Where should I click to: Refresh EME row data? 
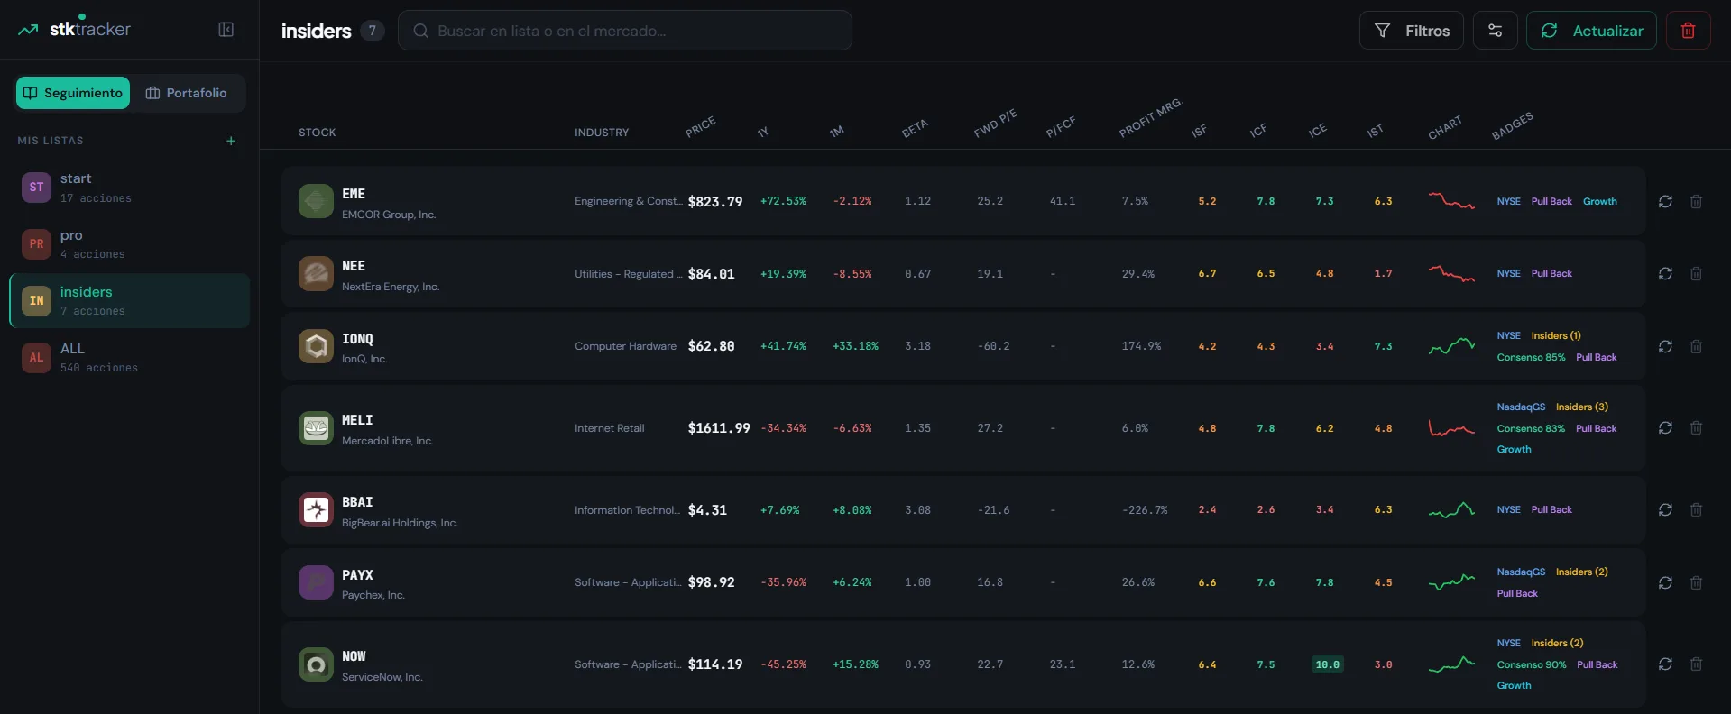pyautogui.click(x=1665, y=201)
